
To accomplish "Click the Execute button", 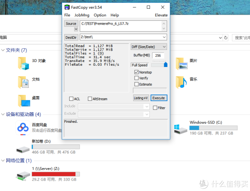I will tap(159, 98).
